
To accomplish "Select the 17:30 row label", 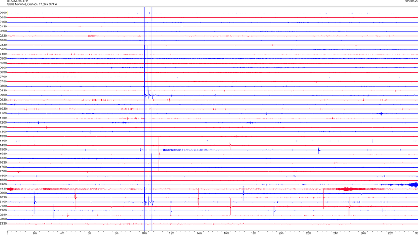I will 3,171.
